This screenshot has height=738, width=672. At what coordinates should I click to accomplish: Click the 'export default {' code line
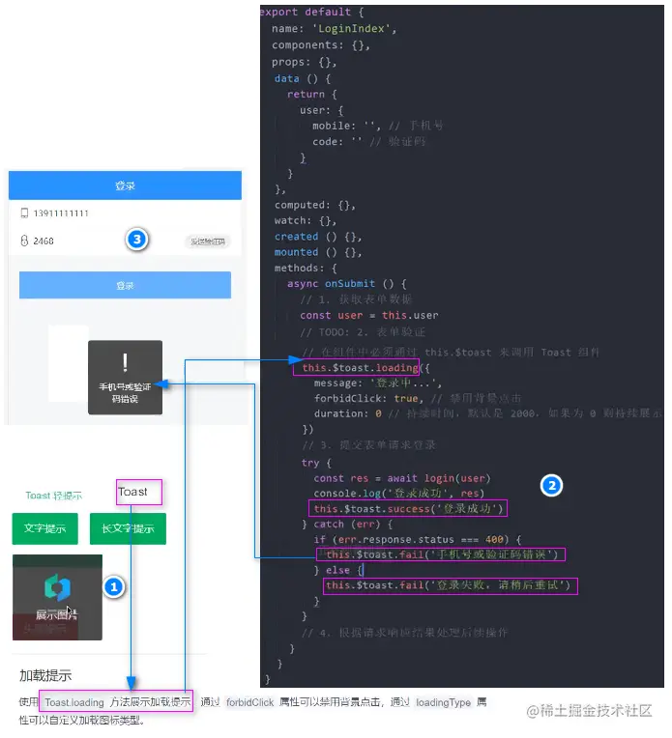coord(311,12)
